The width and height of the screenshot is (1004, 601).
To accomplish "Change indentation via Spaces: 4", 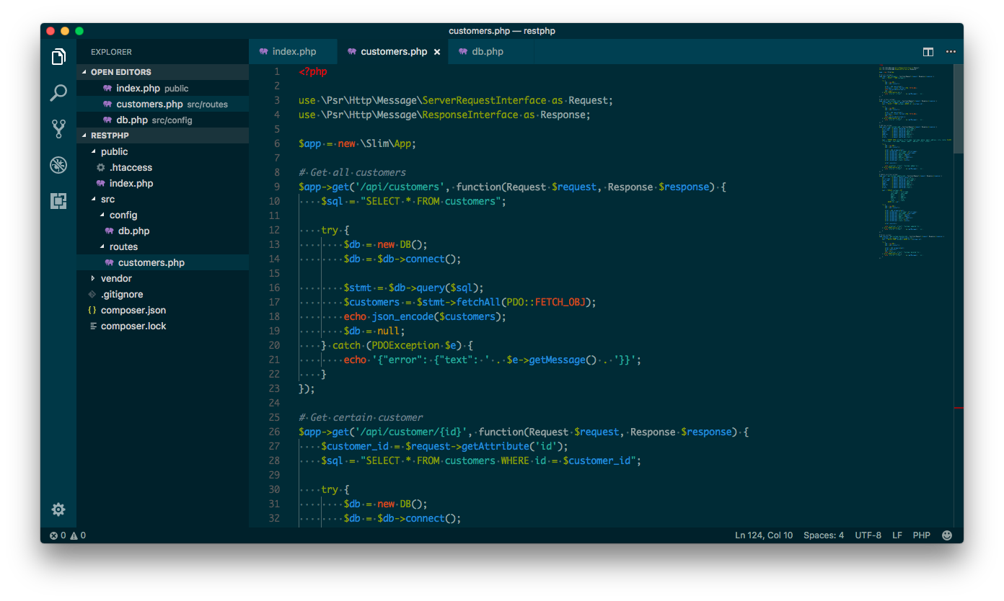I will [x=823, y=535].
